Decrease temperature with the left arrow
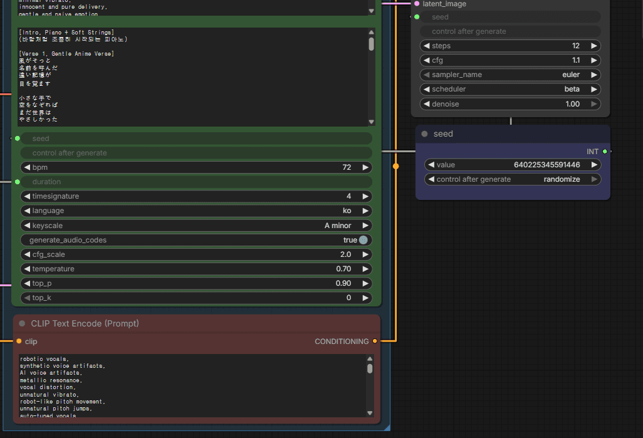Viewport: 643px width, 438px height. point(26,269)
